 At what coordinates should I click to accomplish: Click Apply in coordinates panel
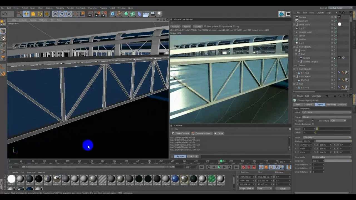(x=283, y=189)
